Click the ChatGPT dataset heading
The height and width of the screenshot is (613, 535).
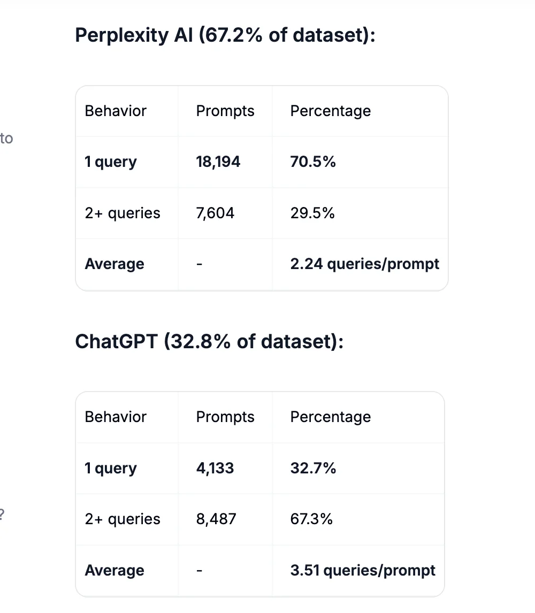coord(209,341)
